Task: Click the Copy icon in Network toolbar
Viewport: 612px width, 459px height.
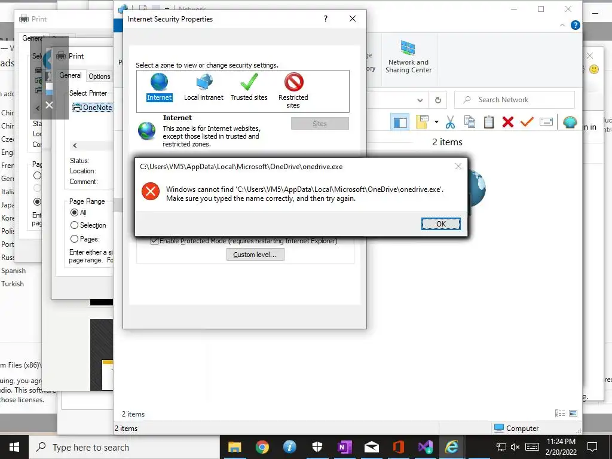Action: click(470, 122)
